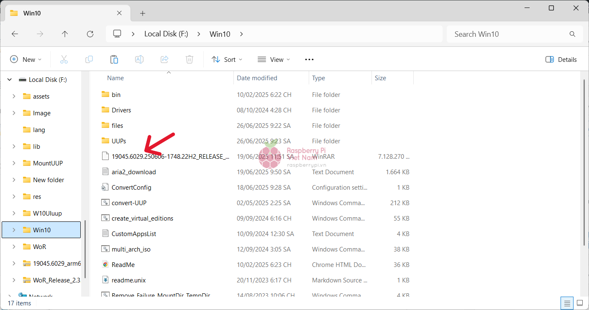Screen dimensions: 589x310
Task: Open the New menu
Action: pos(26,59)
